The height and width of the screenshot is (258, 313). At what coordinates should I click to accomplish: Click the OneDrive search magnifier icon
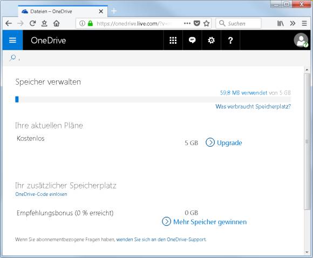click(13, 58)
